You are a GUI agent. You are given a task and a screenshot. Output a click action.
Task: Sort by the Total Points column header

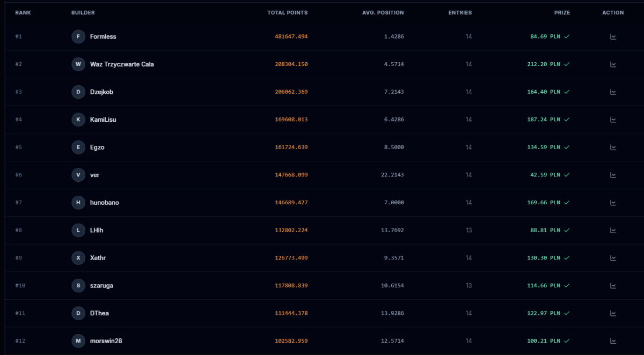(x=288, y=13)
